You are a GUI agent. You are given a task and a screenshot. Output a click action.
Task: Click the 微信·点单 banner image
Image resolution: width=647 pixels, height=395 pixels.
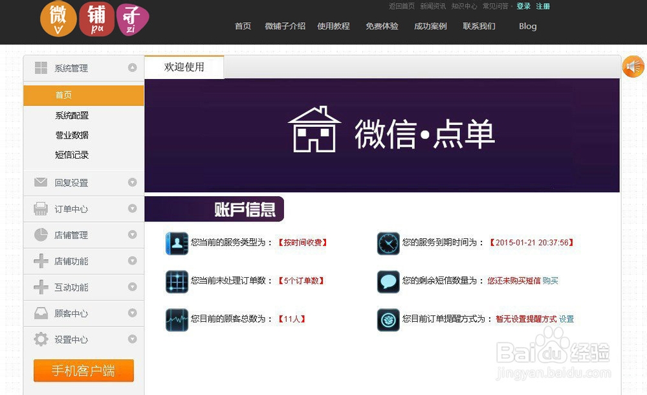tap(382, 135)
